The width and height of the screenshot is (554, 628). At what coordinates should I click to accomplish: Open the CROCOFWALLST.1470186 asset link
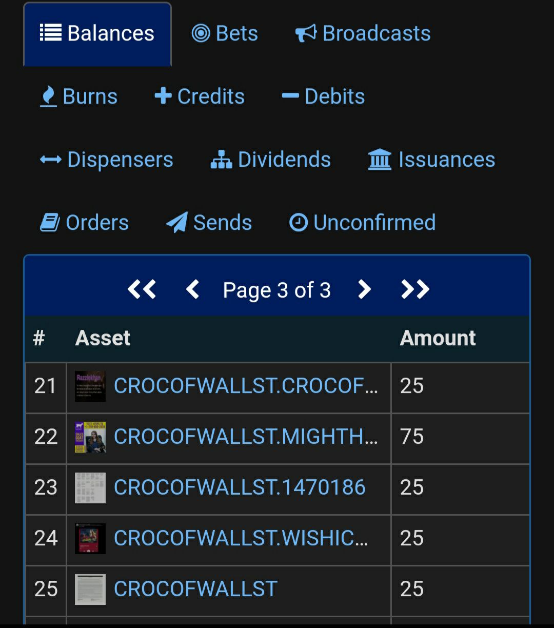tap(240, 487)
